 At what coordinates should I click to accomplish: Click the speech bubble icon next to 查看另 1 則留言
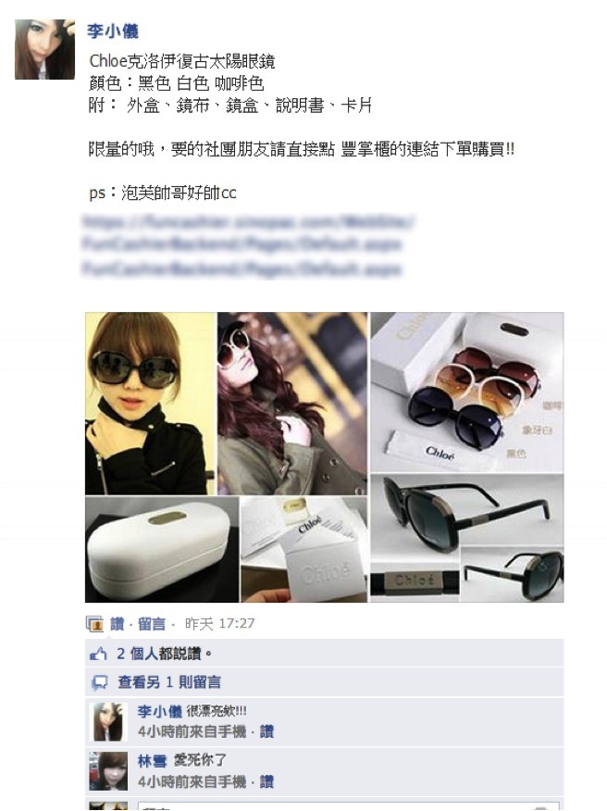pyautogui.click(x=99, y=682)
